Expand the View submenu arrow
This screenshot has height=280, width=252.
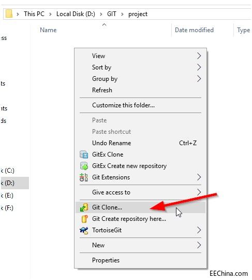(199, 56)
